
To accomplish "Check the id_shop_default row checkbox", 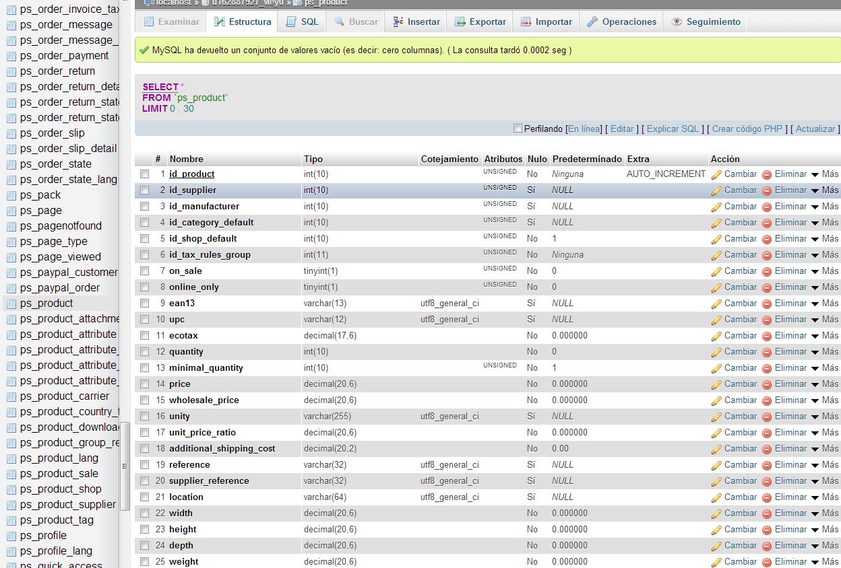I will point(144,238).
